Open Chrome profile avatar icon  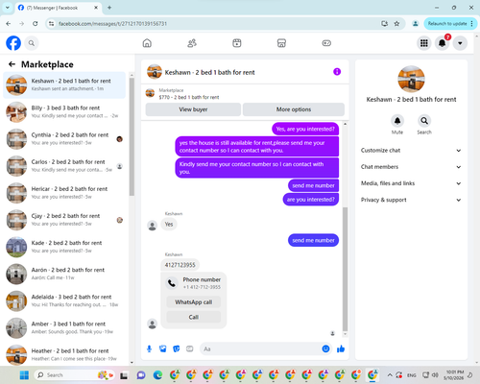point(416,23)
